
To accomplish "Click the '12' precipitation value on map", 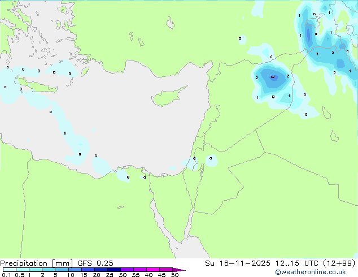I will pyautogui.click(x=272, y=77).
